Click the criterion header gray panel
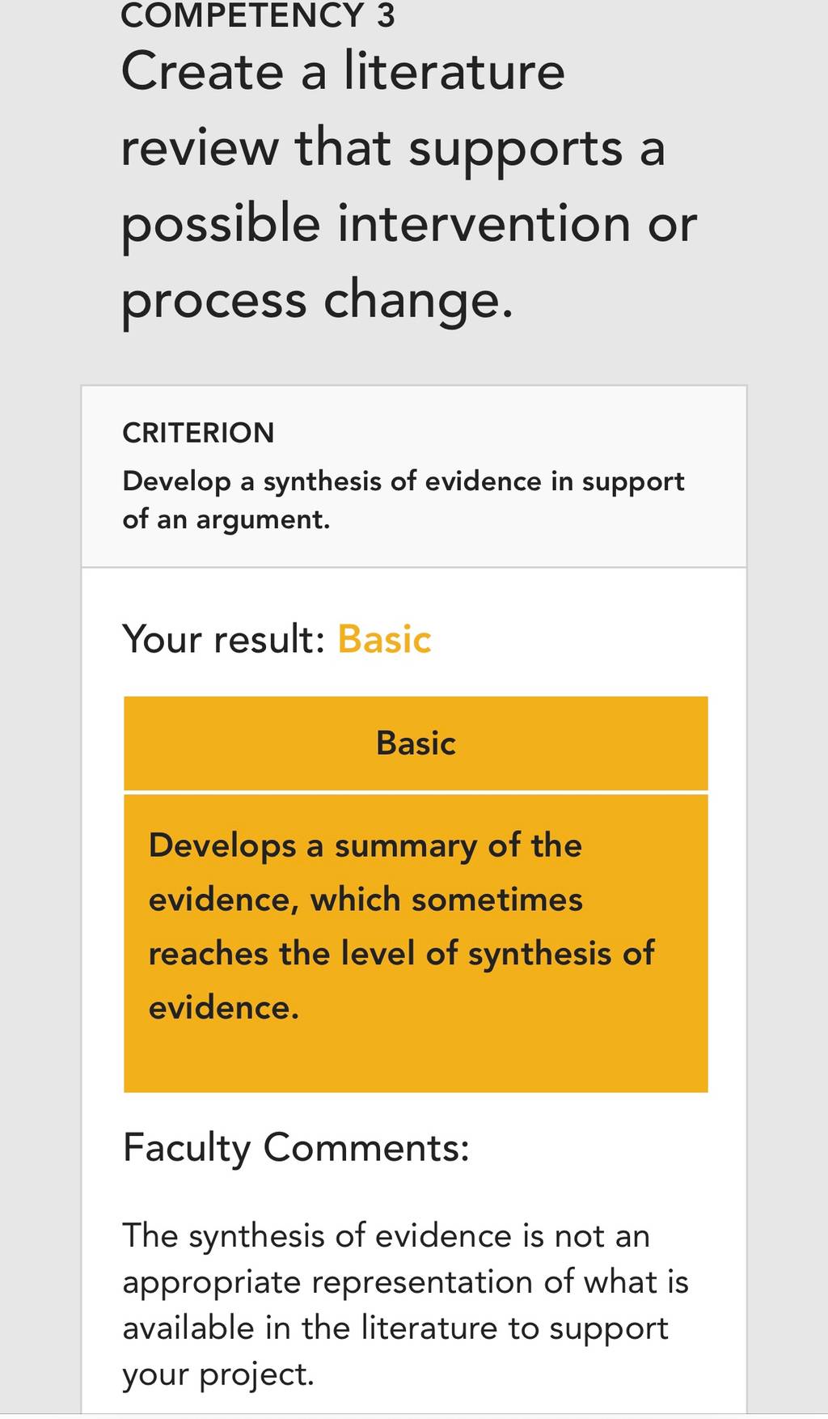The width and height of the screenshot is (828, 1419). pos(413,477)
